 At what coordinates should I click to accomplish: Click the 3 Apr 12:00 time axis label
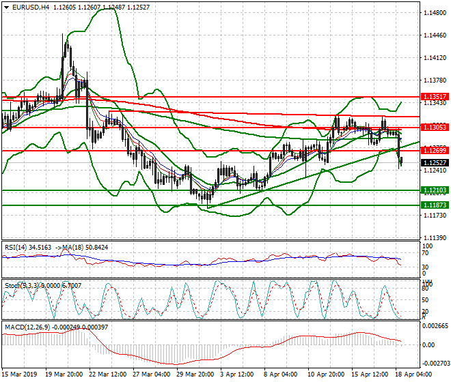237,374
